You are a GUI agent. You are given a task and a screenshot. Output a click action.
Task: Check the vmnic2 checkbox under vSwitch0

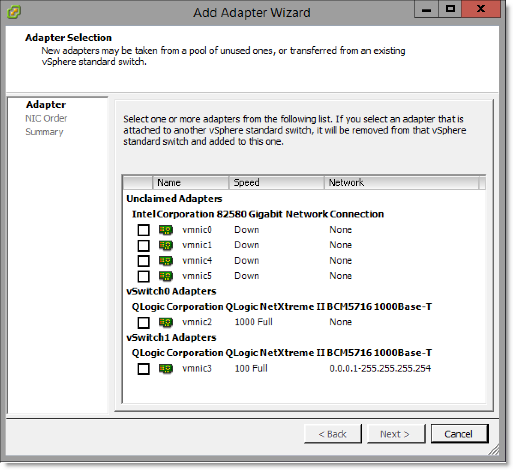pos(144,323)
